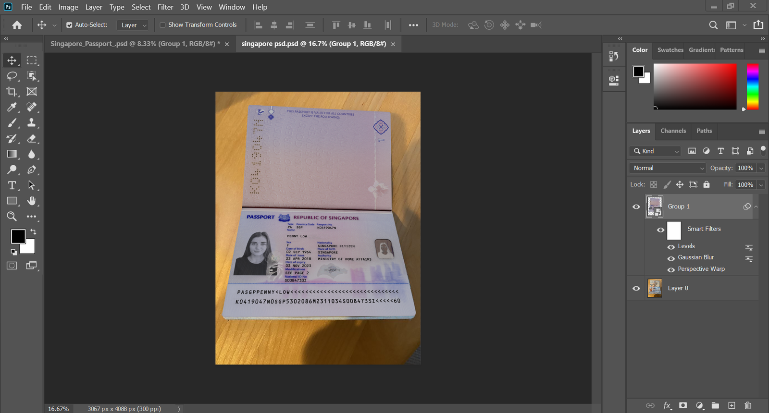Open the Image menu
The width and height of the screenshot is (769, 413).
click(x=68, y=7)
